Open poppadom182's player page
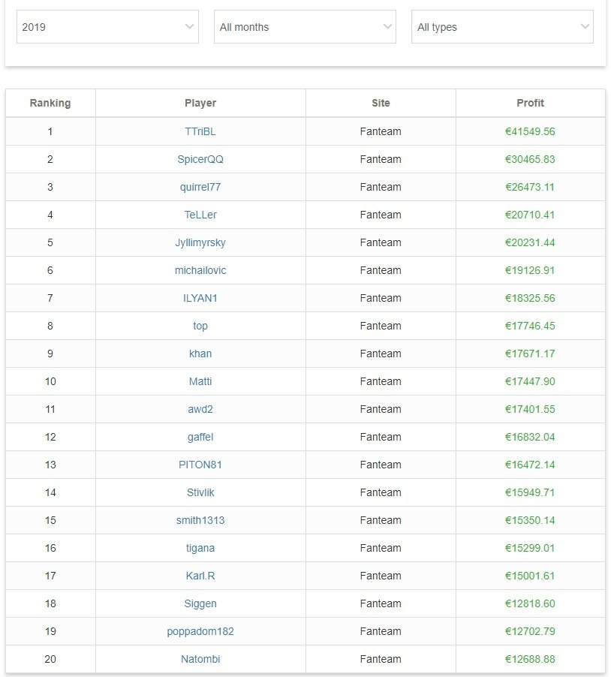This screenshot has height=677, width=611. pyautogui.click(x=200, y=631)
